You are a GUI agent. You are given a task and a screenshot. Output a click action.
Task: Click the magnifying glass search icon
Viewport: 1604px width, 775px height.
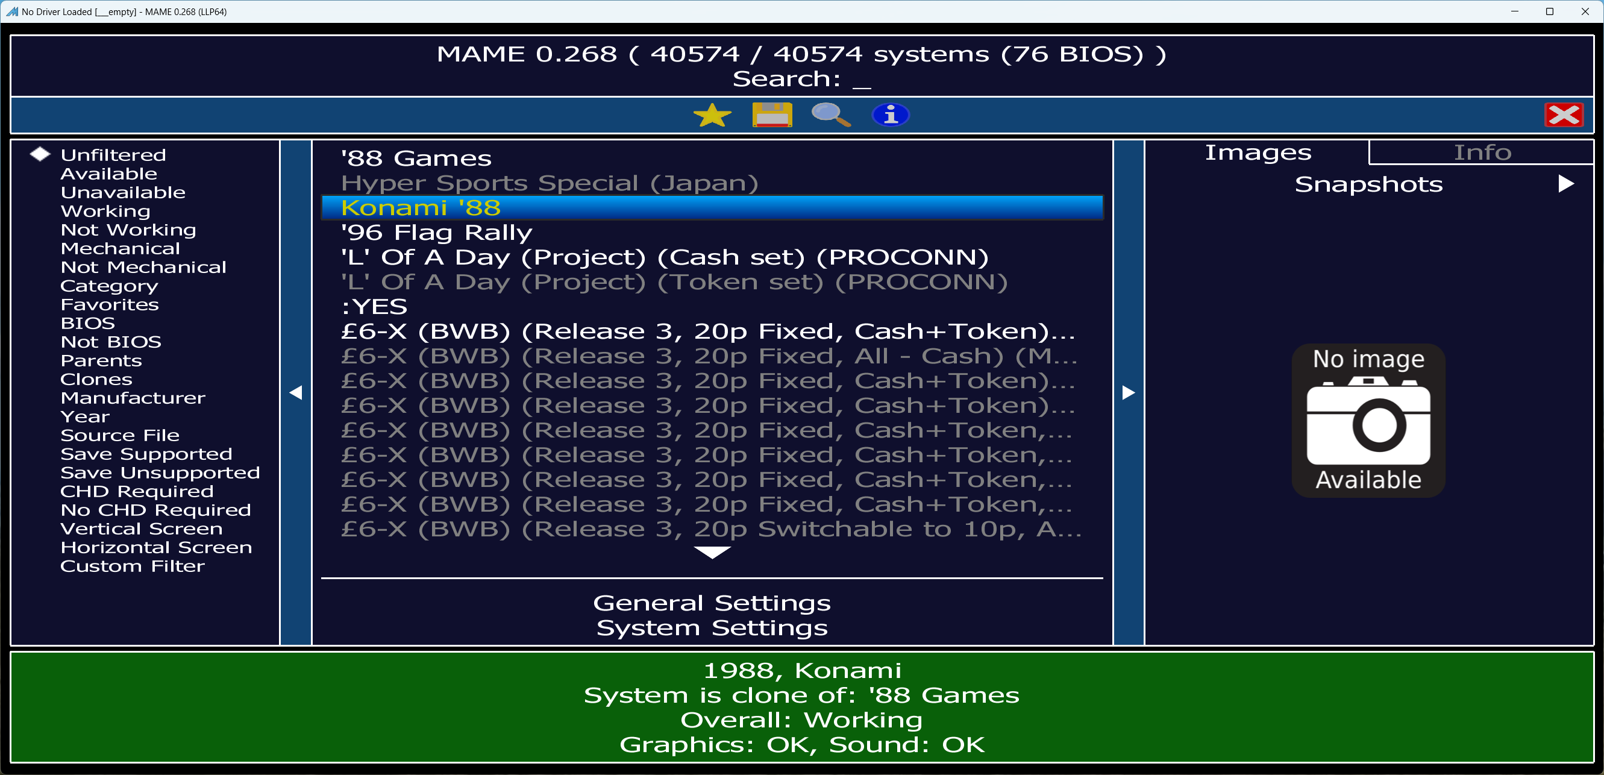tap(832, 115)
